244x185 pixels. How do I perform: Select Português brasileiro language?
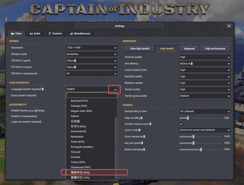90,147
